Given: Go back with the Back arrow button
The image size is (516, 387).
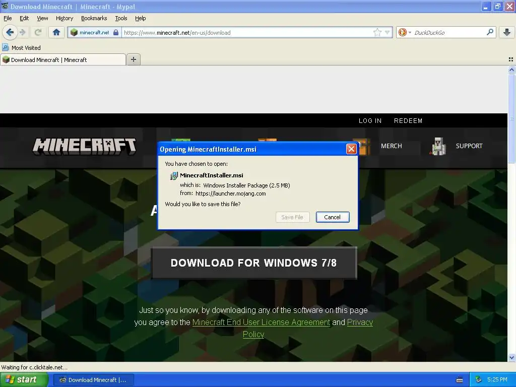Looking at the screenshot, I should pos(10,32).
